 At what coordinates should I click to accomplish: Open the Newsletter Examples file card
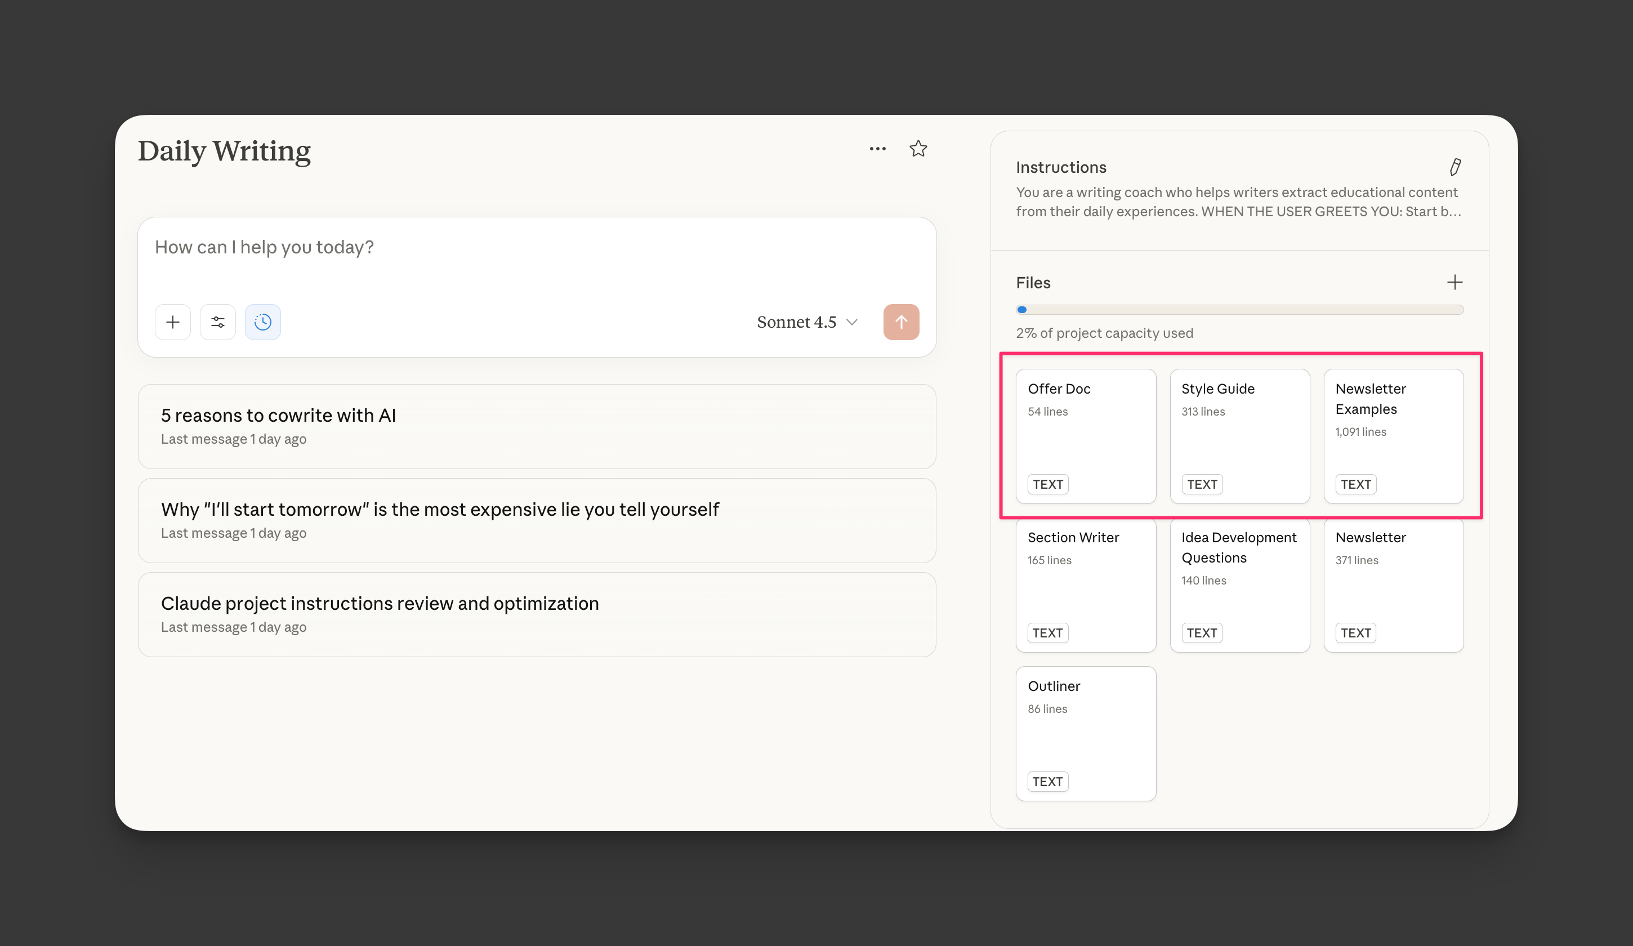(1393, 436)
